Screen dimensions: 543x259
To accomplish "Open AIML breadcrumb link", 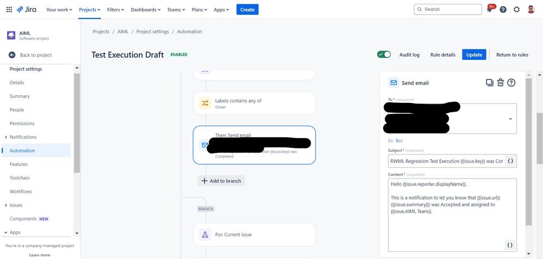I will point(123,32).
